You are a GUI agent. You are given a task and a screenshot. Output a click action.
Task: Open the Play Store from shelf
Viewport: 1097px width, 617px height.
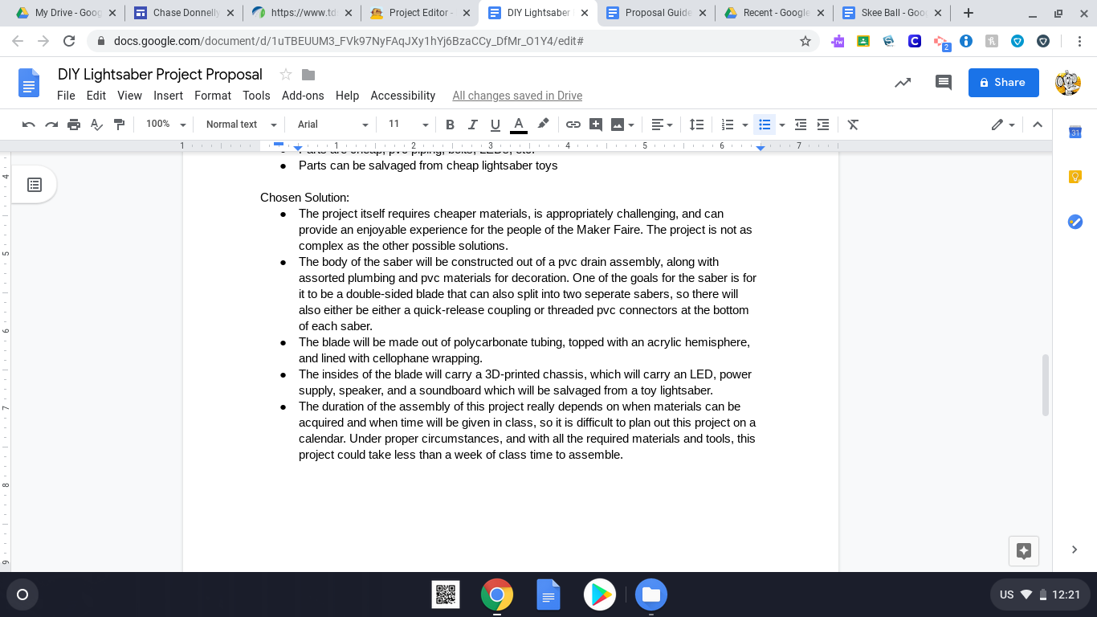[600, 595]
